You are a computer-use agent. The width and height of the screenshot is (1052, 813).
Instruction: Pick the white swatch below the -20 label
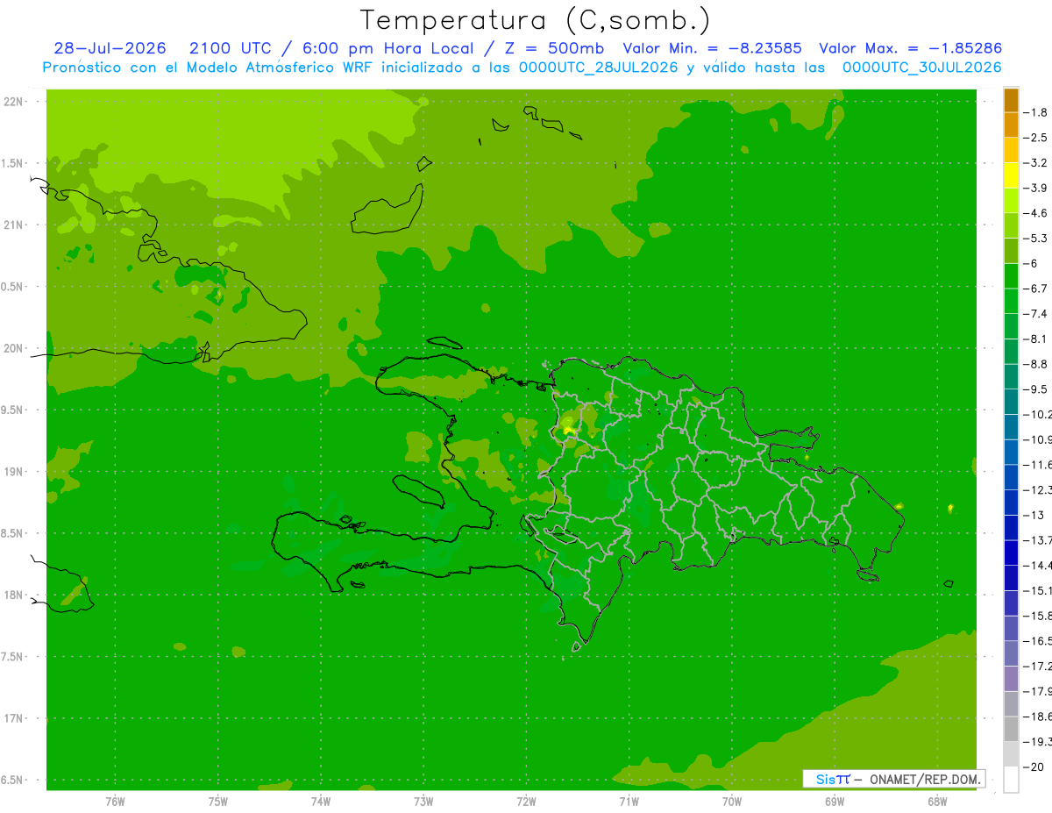click(1011, 779)
